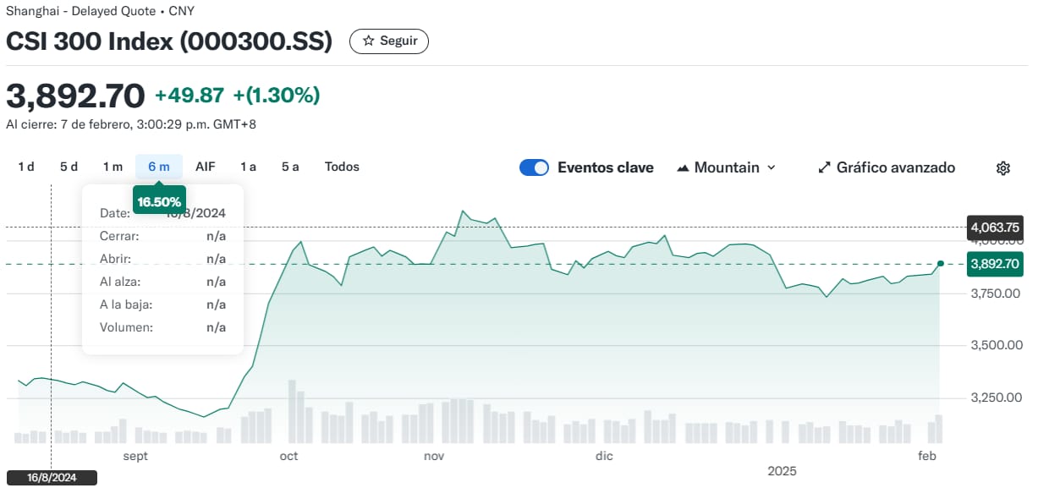Click the expand arrows icon for Gráfico avanzado
This screenshot has height=488, width=1049.
(824, 167)
